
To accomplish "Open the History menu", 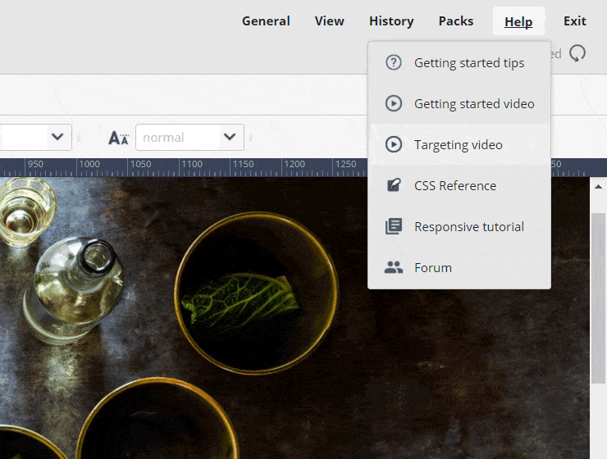I will (391, 21).
